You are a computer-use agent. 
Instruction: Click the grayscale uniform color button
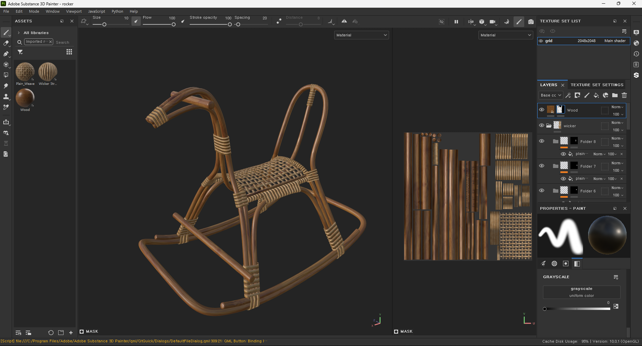(x=581, y=292)
